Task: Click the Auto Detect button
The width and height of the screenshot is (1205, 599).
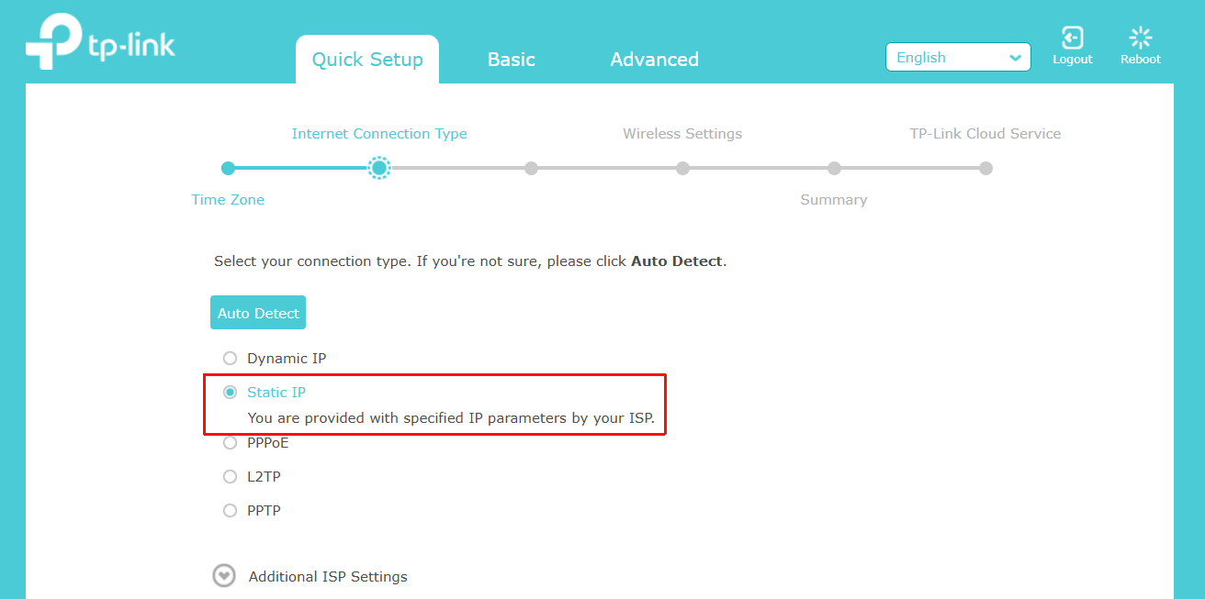Action: pyautogui.click(x=258, y=312)
